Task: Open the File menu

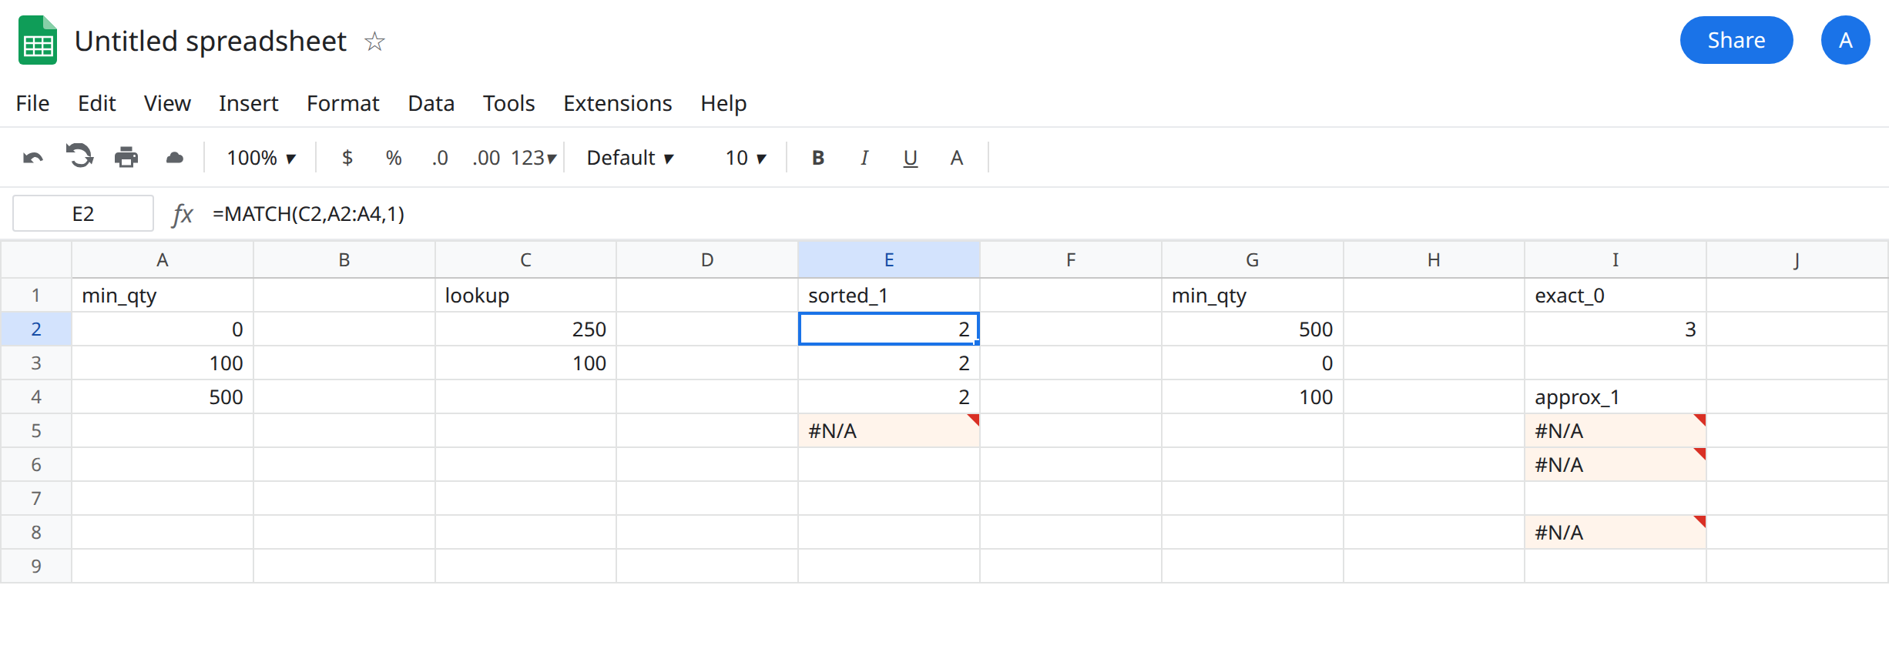Action: (32, 103)
